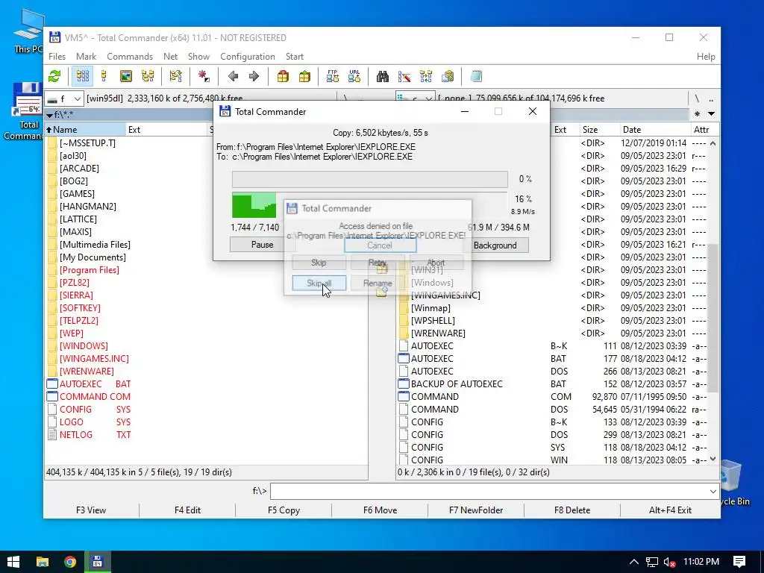Click Skip all in the access denied dialog
Image resolution: width=764 pixels, height=573 pixels.
[319, 283]
